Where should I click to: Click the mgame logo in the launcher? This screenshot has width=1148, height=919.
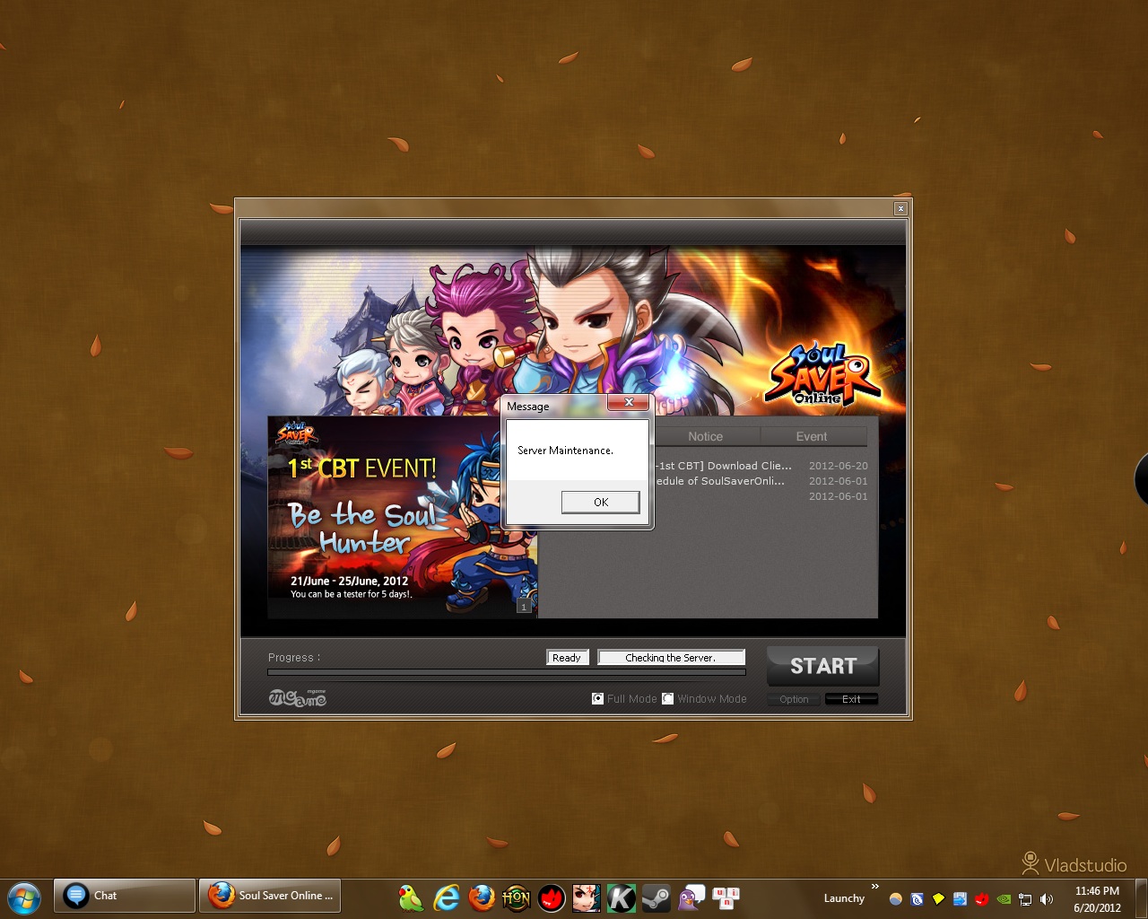click(x=298, y=697)
